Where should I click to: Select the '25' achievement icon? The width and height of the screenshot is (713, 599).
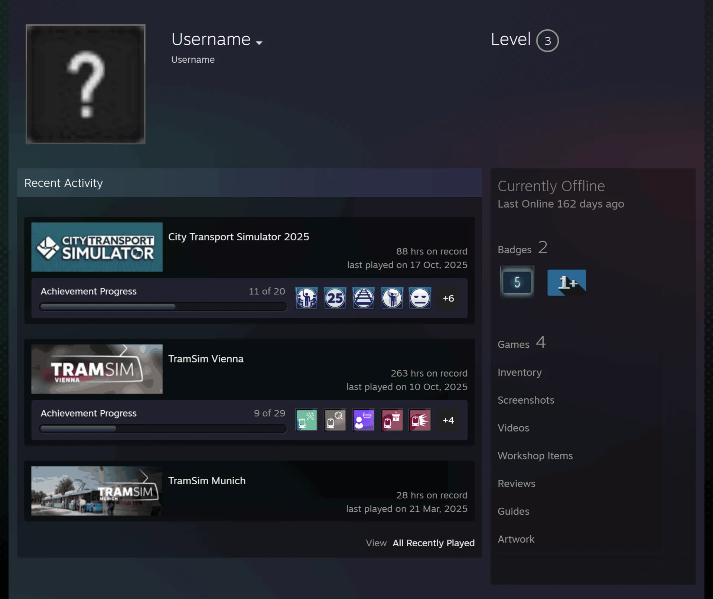[x=335, y=298]
